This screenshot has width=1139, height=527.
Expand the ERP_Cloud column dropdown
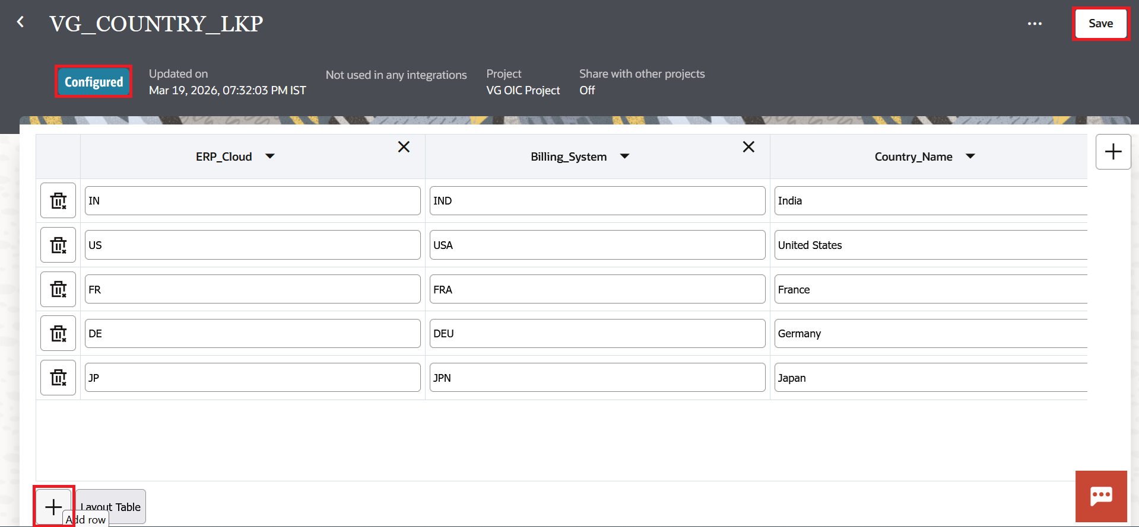click(x=270, y=156)
